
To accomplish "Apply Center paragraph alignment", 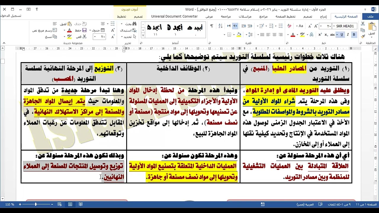I will [x=274, y=35].
